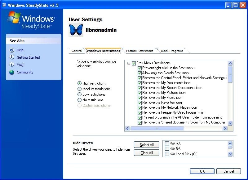The image size is (248, 180).
Task: Uncheck Remove the Frequently Used Programs list
Action: click(x=139, y=113)
